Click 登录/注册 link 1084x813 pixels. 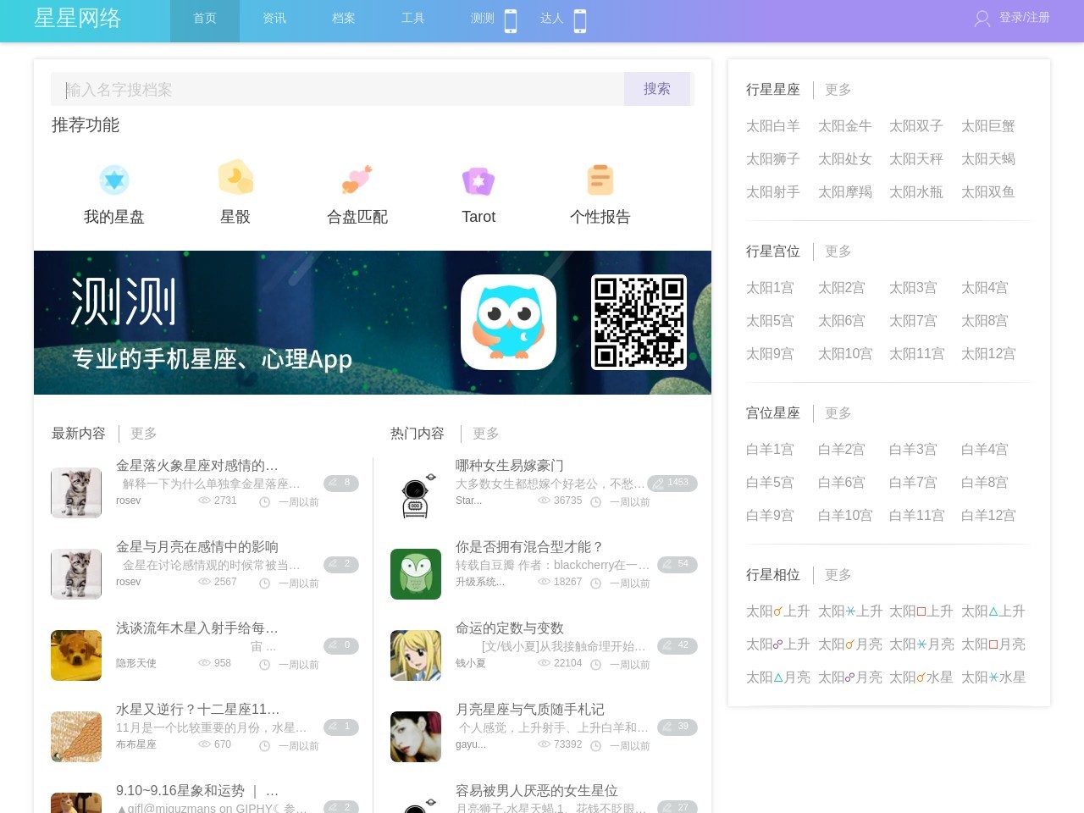pos(1025,18)
